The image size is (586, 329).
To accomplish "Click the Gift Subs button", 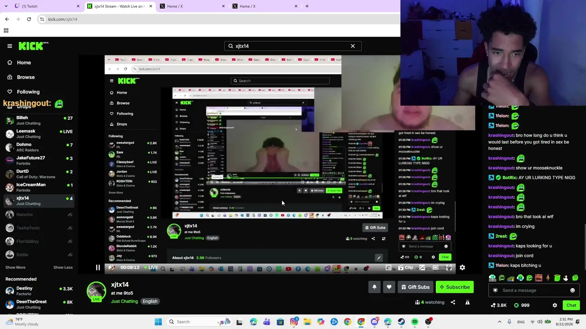I will [416, 287].
